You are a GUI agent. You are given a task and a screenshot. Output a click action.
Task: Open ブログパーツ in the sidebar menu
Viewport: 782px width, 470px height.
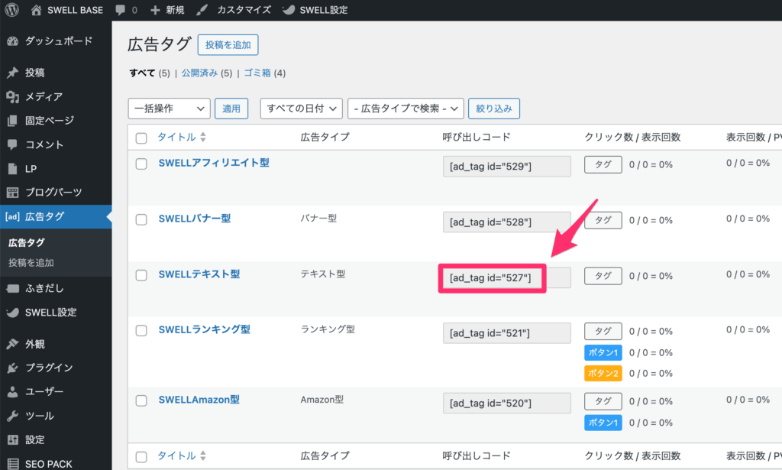click(53, 192)
